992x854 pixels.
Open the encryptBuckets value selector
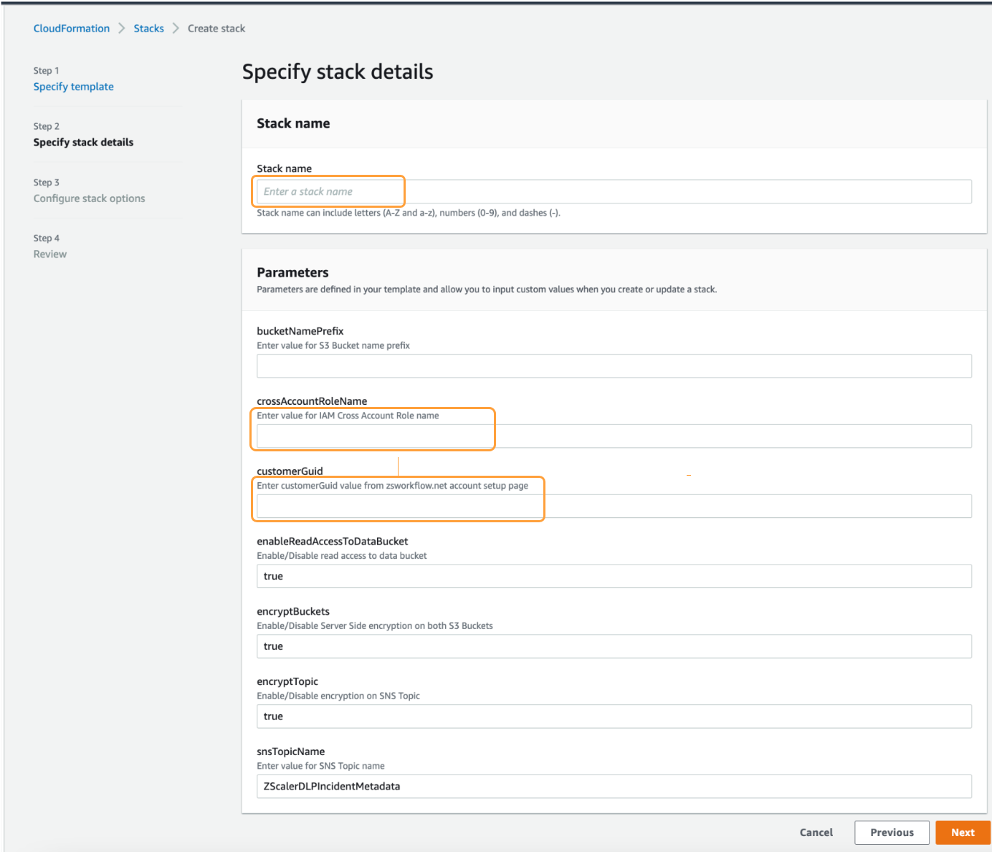(x=614, y=646)
